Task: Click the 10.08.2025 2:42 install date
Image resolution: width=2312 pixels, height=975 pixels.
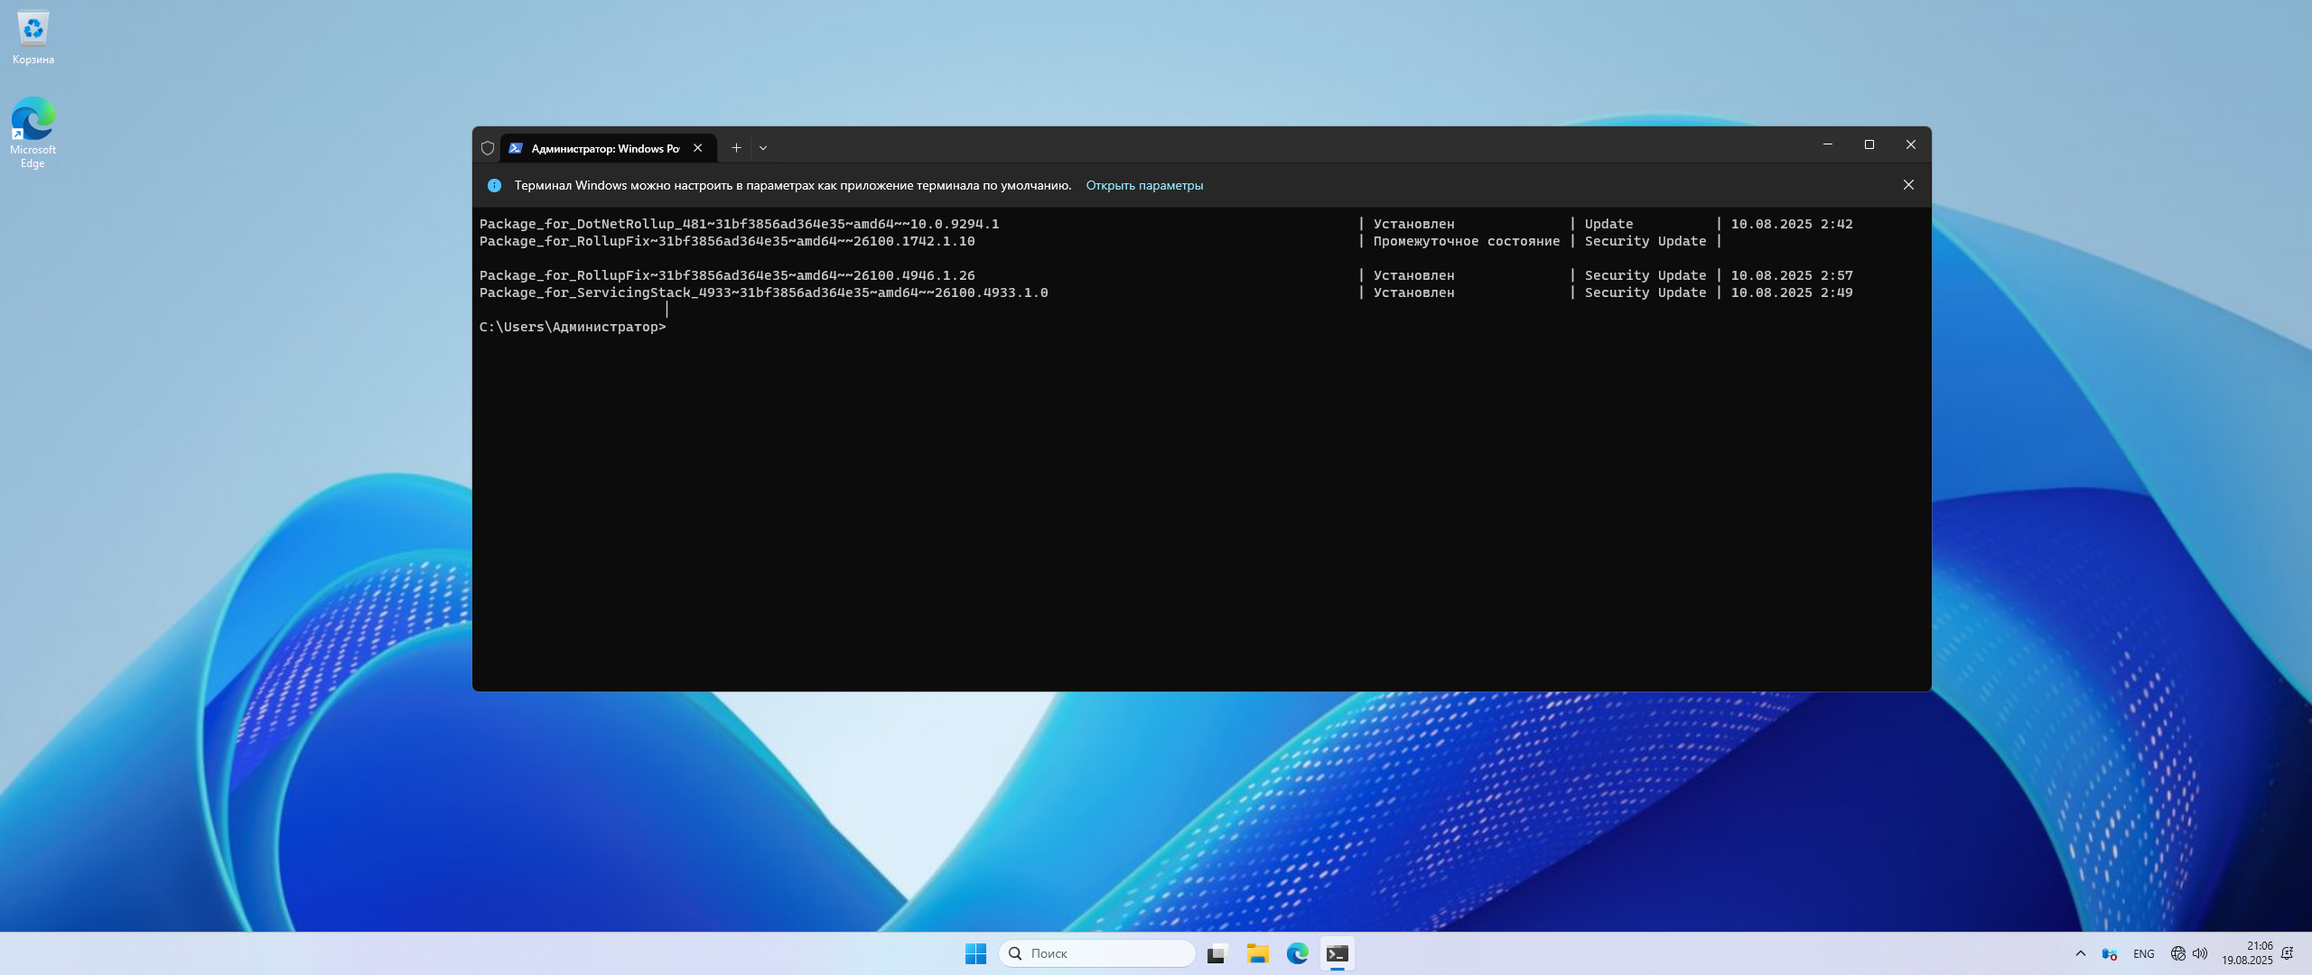Action: (x=1792, y=224)
